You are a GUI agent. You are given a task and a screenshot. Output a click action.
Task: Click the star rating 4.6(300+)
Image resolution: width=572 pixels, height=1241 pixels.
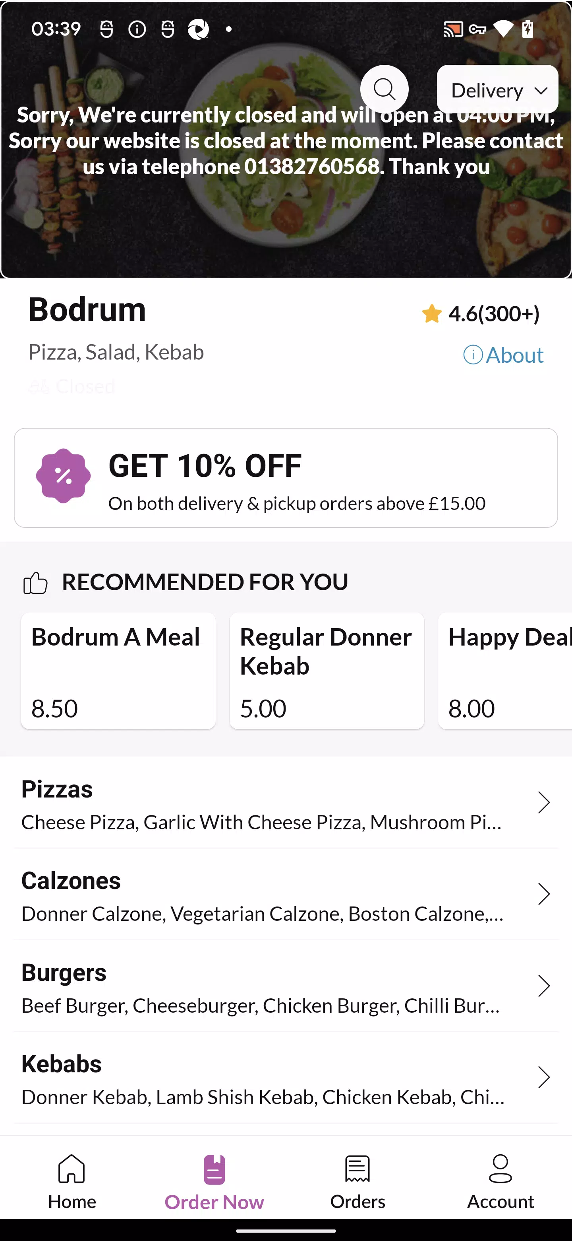[480, 313]
